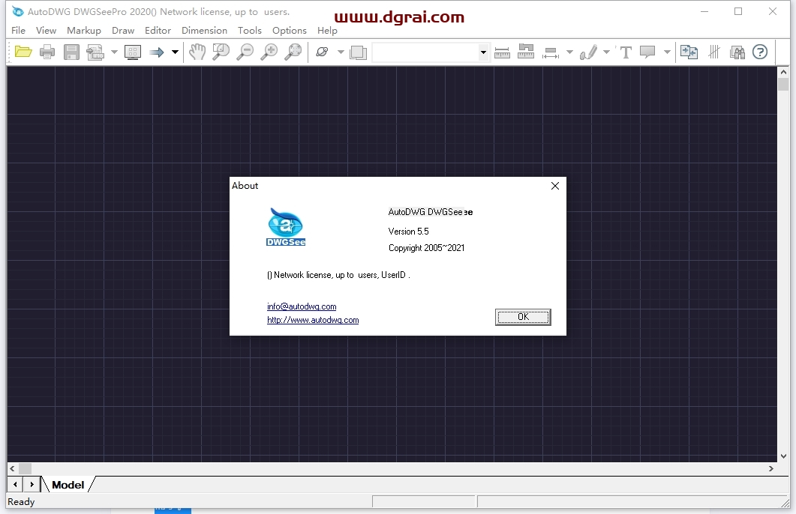Image resolution: width=796 pixels, height=514 pixels.
Task: Select the Text T markup tool
Action: click(x=626, y=52)
